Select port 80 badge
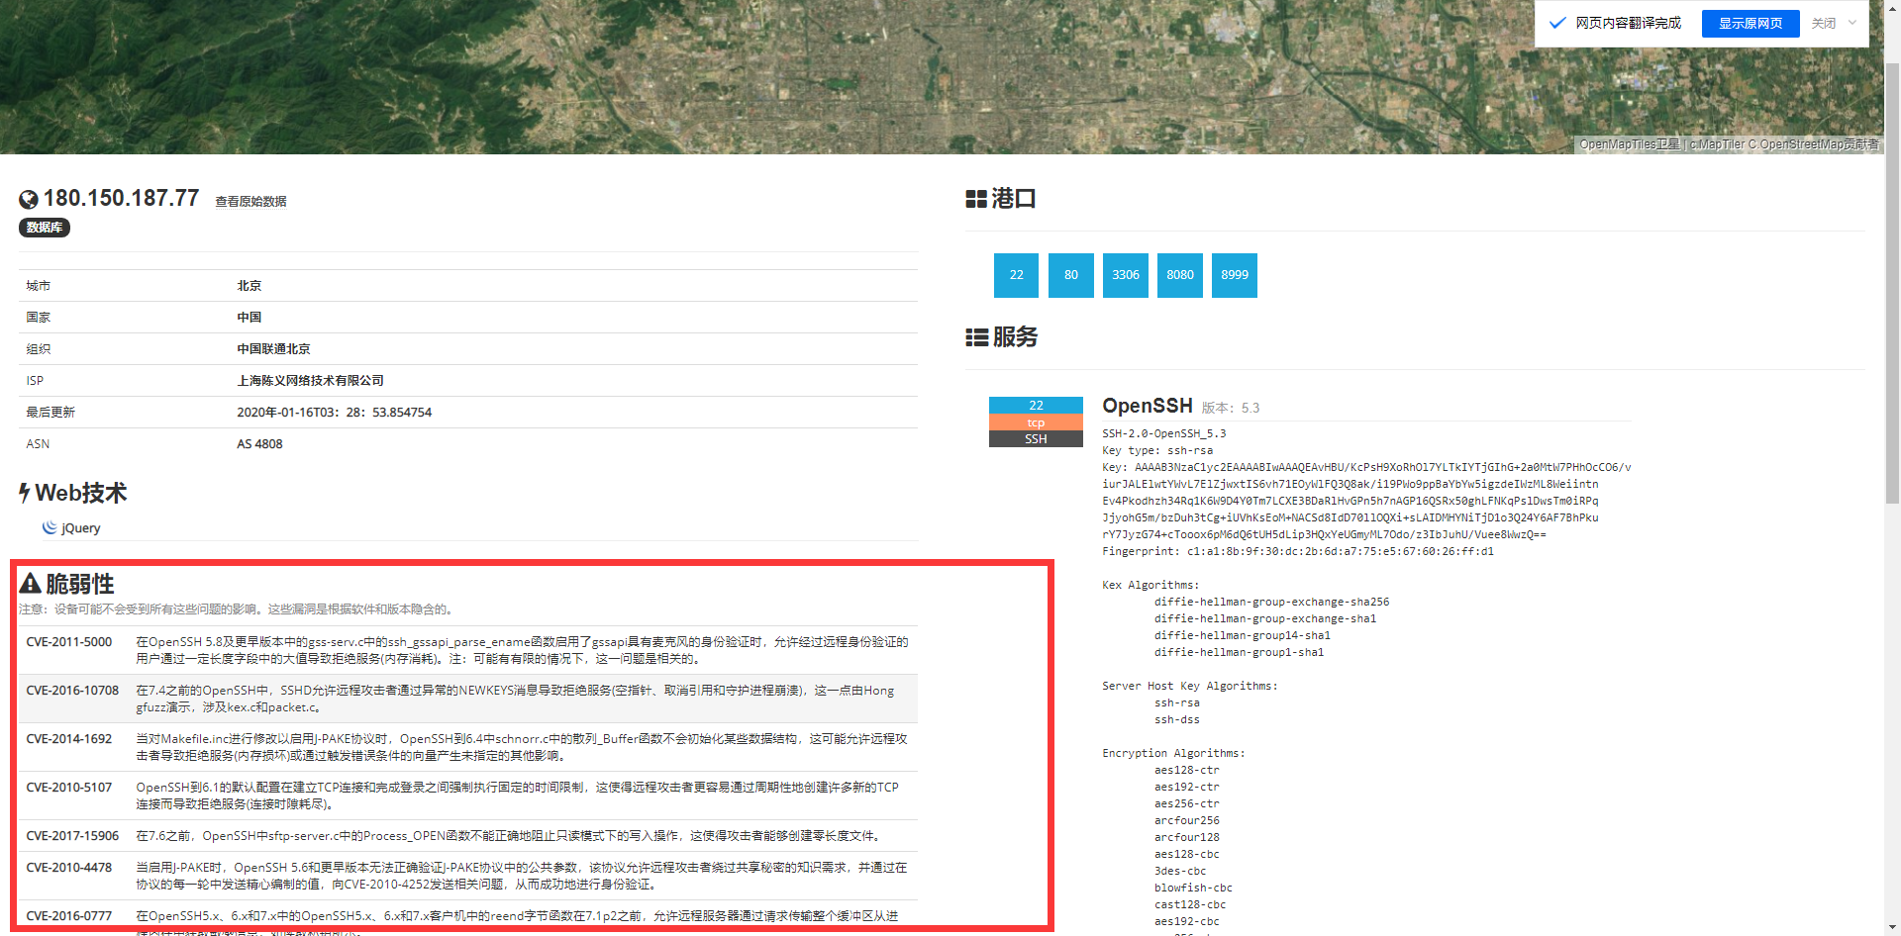This screenshot has width=1901, height=936. (x=1070, y=275)
